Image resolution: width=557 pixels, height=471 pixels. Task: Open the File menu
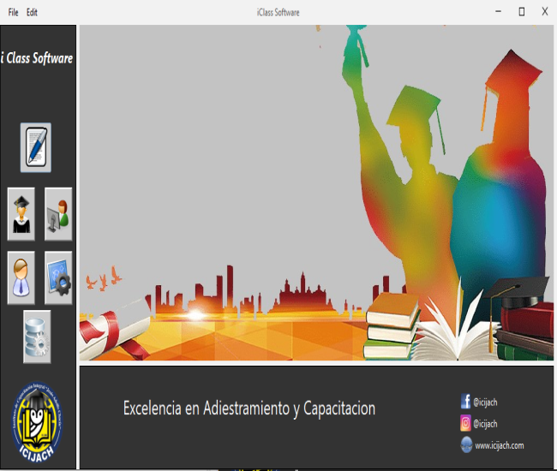(x=13, y=12)
